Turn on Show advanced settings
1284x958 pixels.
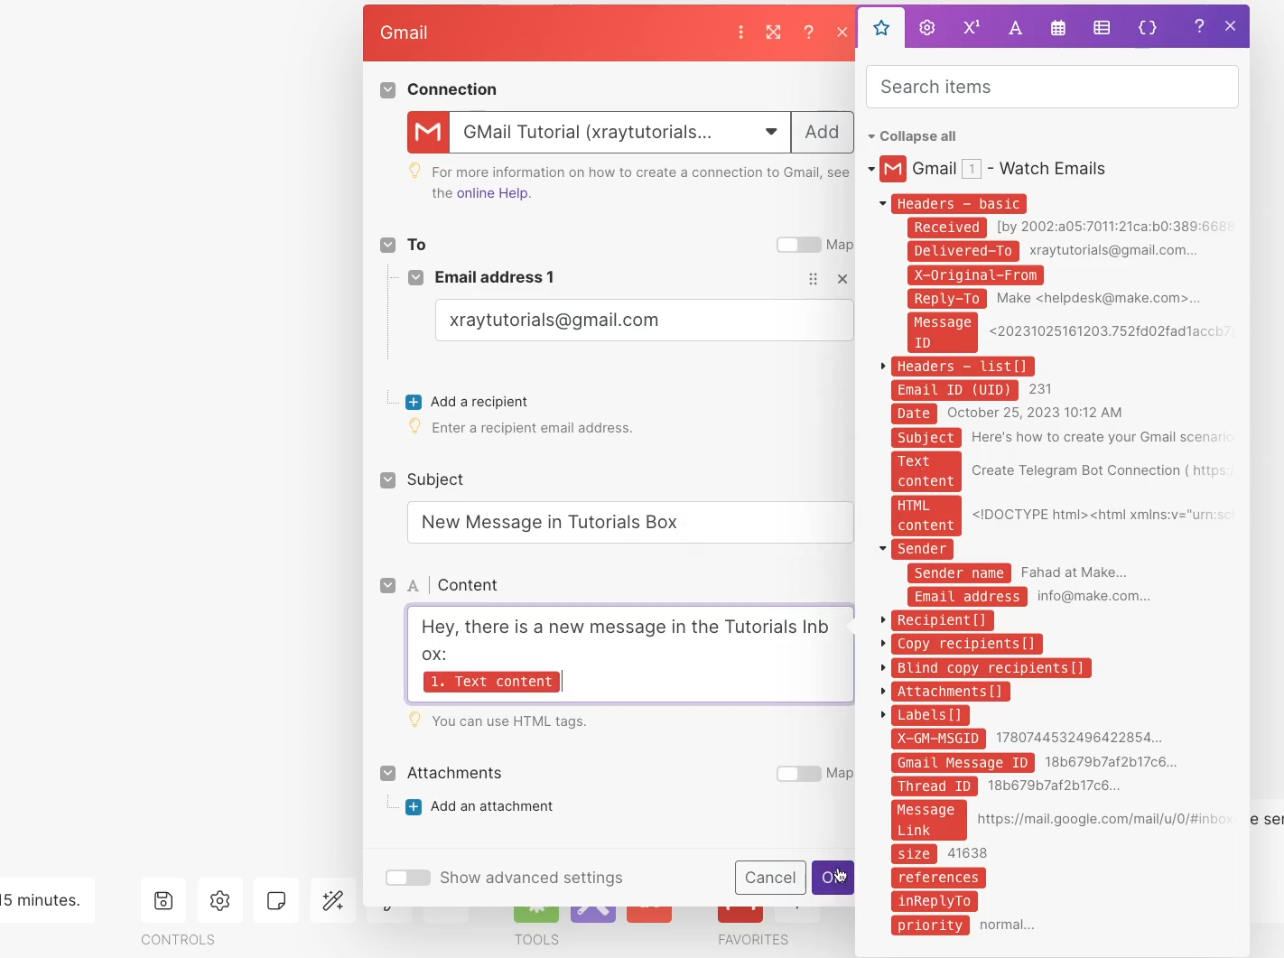(408, 878)
